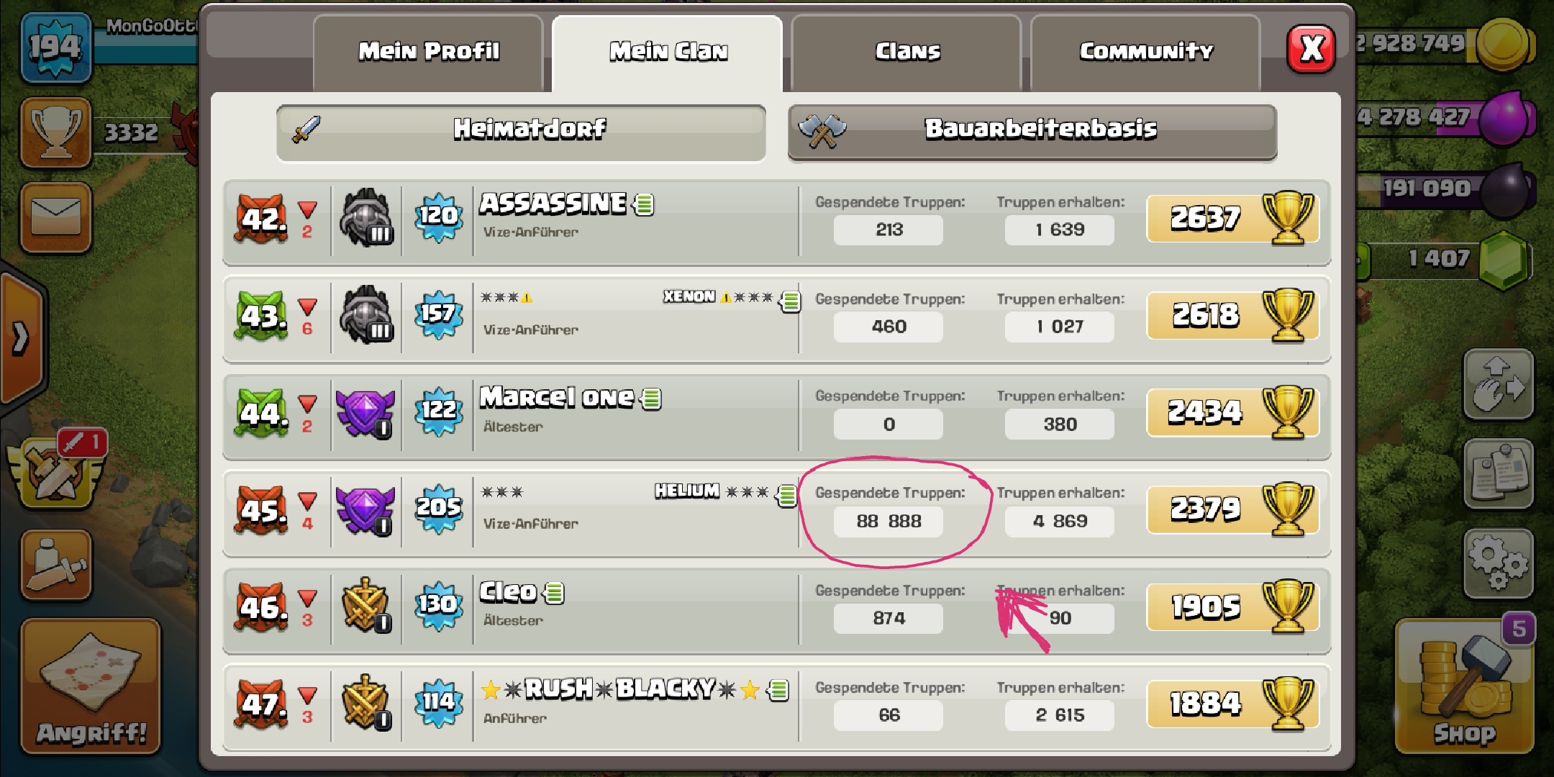The height and width of the screenshot is (777, 1554).
Task: Open the Cleo member entry
Action: pos(777,611)
